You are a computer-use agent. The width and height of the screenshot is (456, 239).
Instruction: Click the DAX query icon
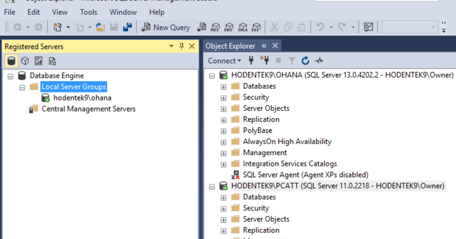pyautogui.click(x=256, y=27)
